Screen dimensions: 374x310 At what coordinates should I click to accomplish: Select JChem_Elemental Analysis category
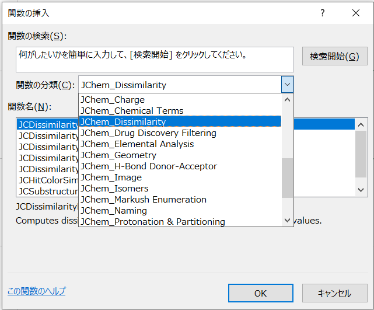click(180, 144)
